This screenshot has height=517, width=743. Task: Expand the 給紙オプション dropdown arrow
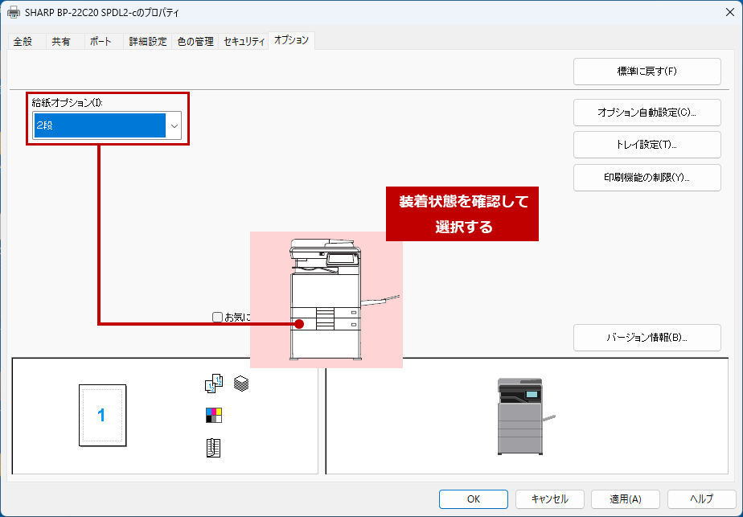pos(173,126)
